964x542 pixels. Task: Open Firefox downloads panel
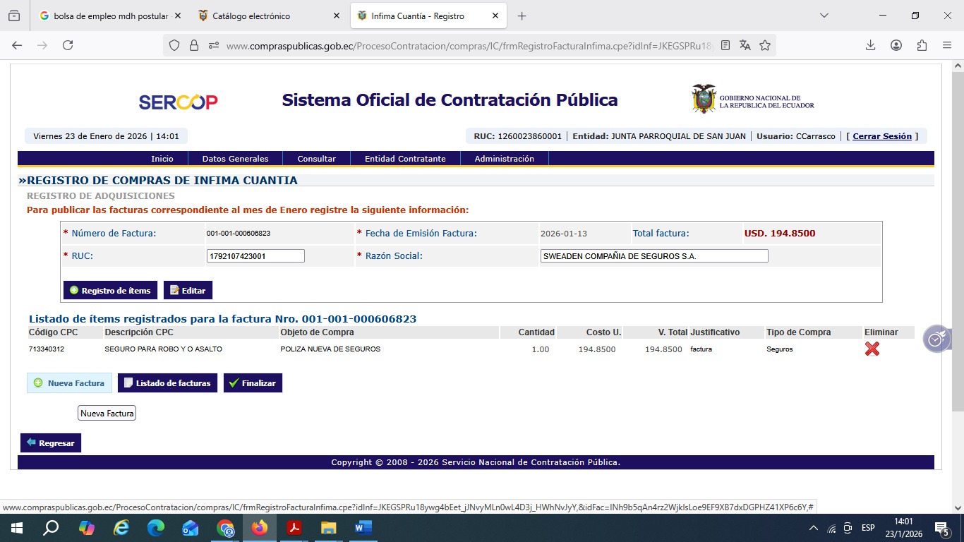click(x=870, y=45)
